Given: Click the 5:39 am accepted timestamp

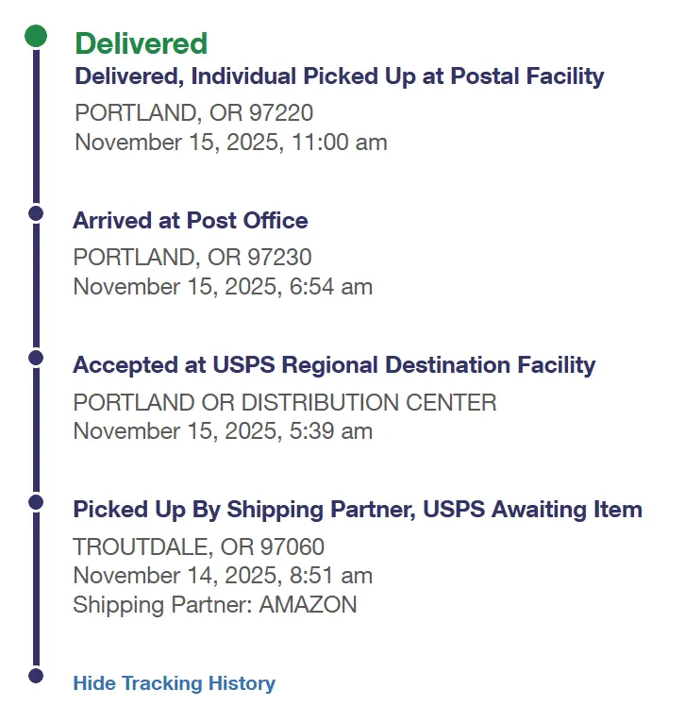Looking at the screenshot, I should point(223,431).
